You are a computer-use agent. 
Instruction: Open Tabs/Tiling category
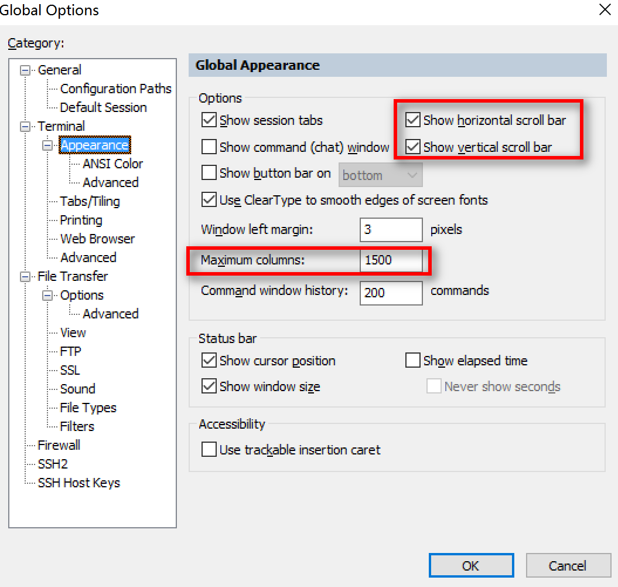(90, 202)
